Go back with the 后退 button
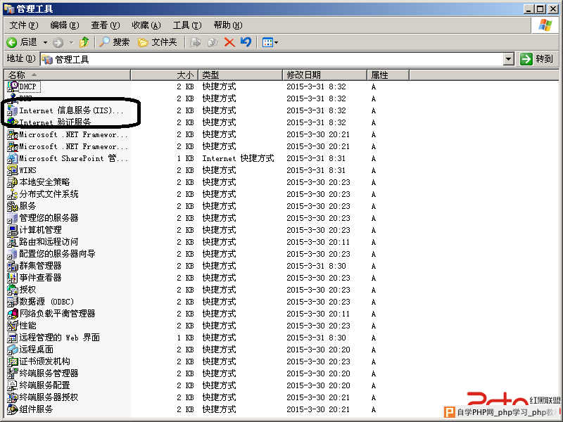This screenshot has width=563, height=422. (x=23, y=42)
